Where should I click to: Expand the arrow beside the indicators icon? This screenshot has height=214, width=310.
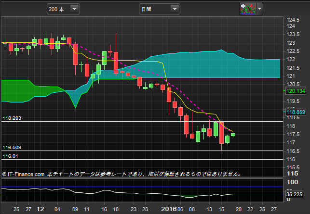260,9
